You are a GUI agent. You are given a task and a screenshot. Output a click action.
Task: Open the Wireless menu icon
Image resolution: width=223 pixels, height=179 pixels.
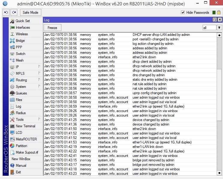click(x=12, y=34)
